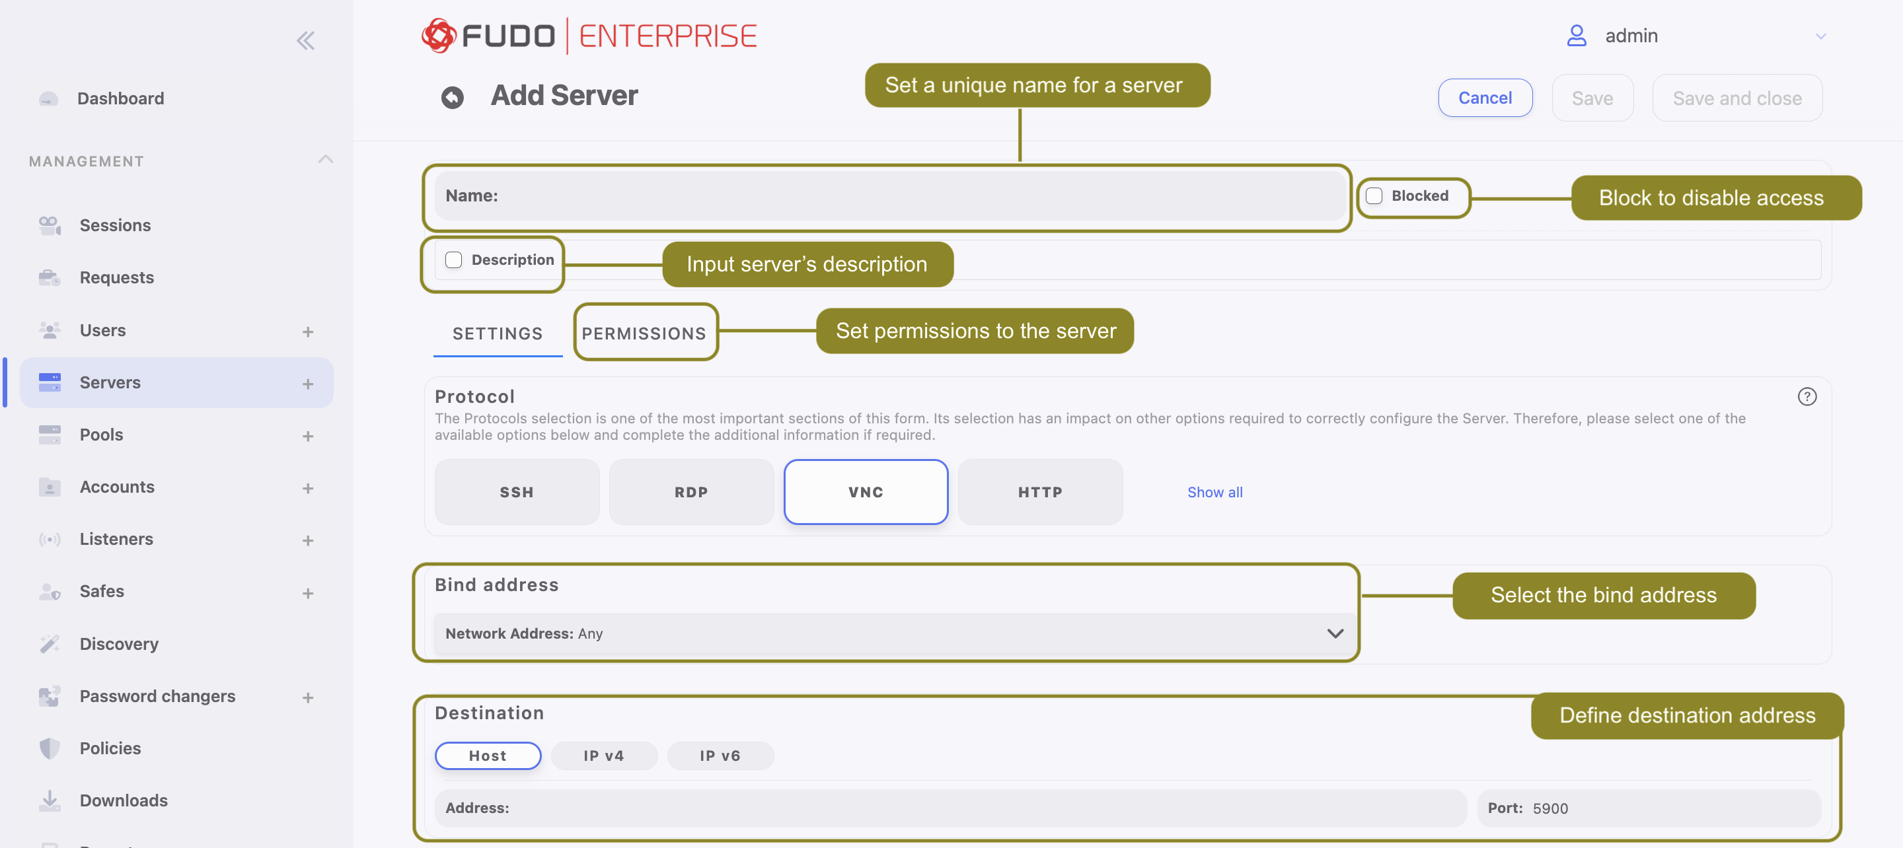
Task: Select the IP v4 destination option
Action: pyautogui.click(x=603, y=756)
